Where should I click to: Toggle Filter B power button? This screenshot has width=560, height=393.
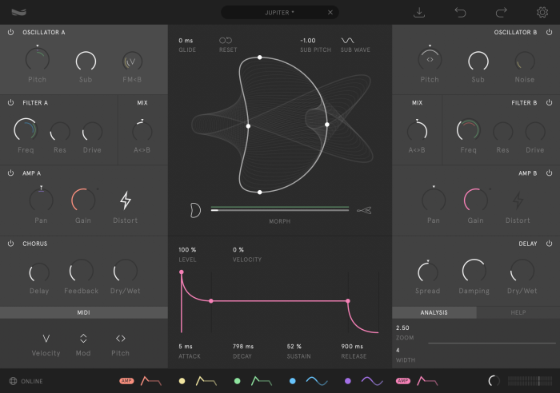point(550,103)
